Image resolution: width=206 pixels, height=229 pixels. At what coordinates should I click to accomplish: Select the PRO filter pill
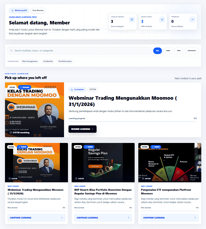179,51
